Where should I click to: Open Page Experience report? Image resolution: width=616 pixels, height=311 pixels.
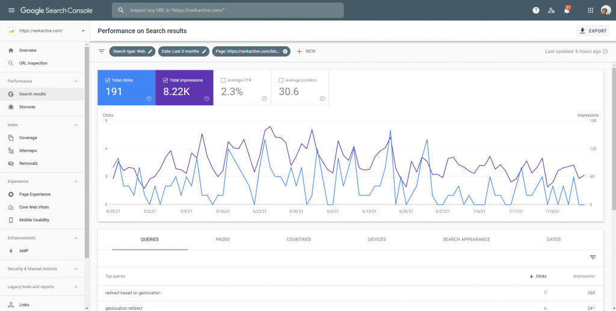pos(42,194)
